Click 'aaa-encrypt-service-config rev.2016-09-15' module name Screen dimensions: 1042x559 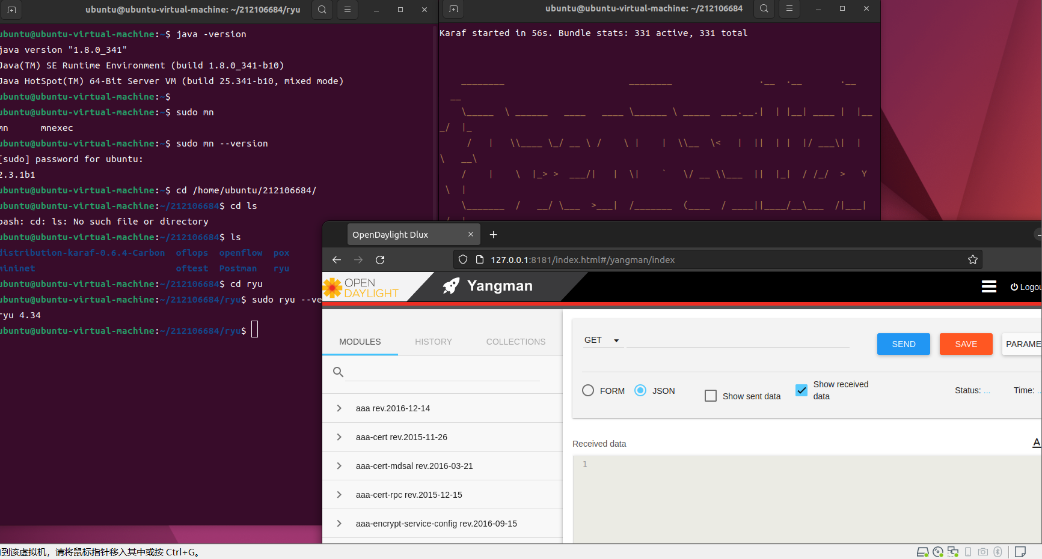point(437,524)
